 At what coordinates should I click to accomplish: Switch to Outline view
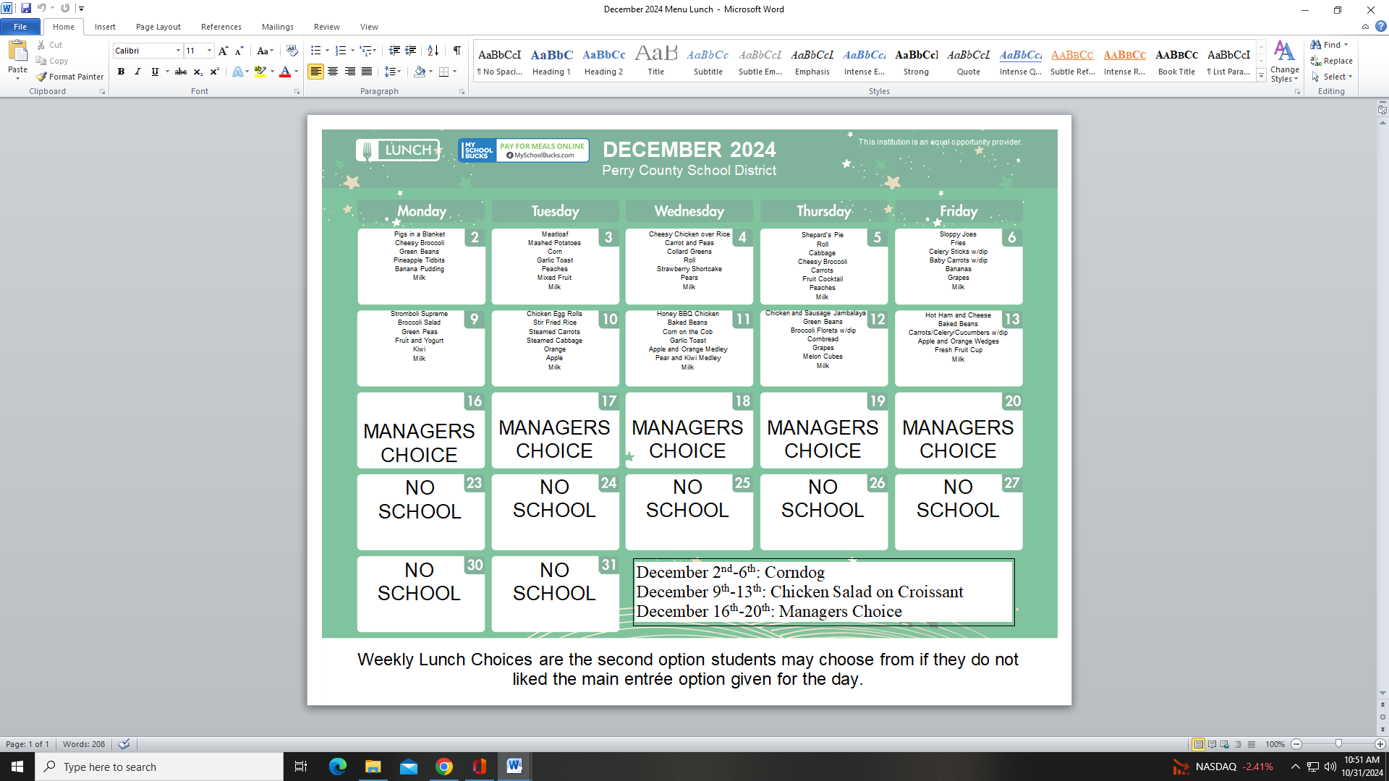[x=1238, y=744]
